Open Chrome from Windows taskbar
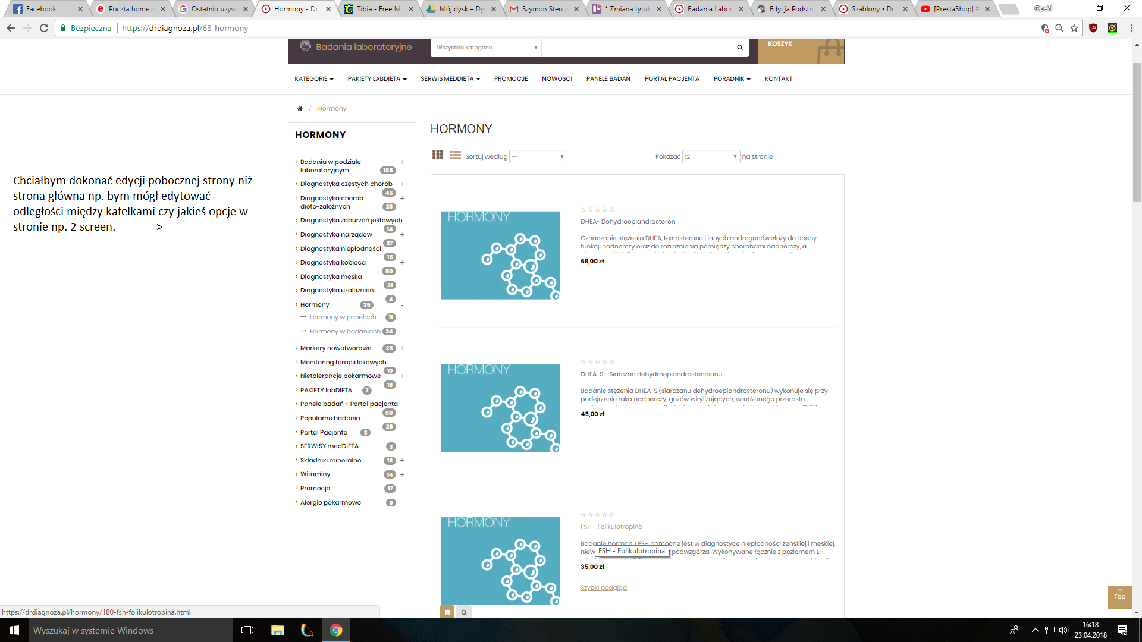Viewport: 1142px width, 642px height. click(x=336, y=630)
